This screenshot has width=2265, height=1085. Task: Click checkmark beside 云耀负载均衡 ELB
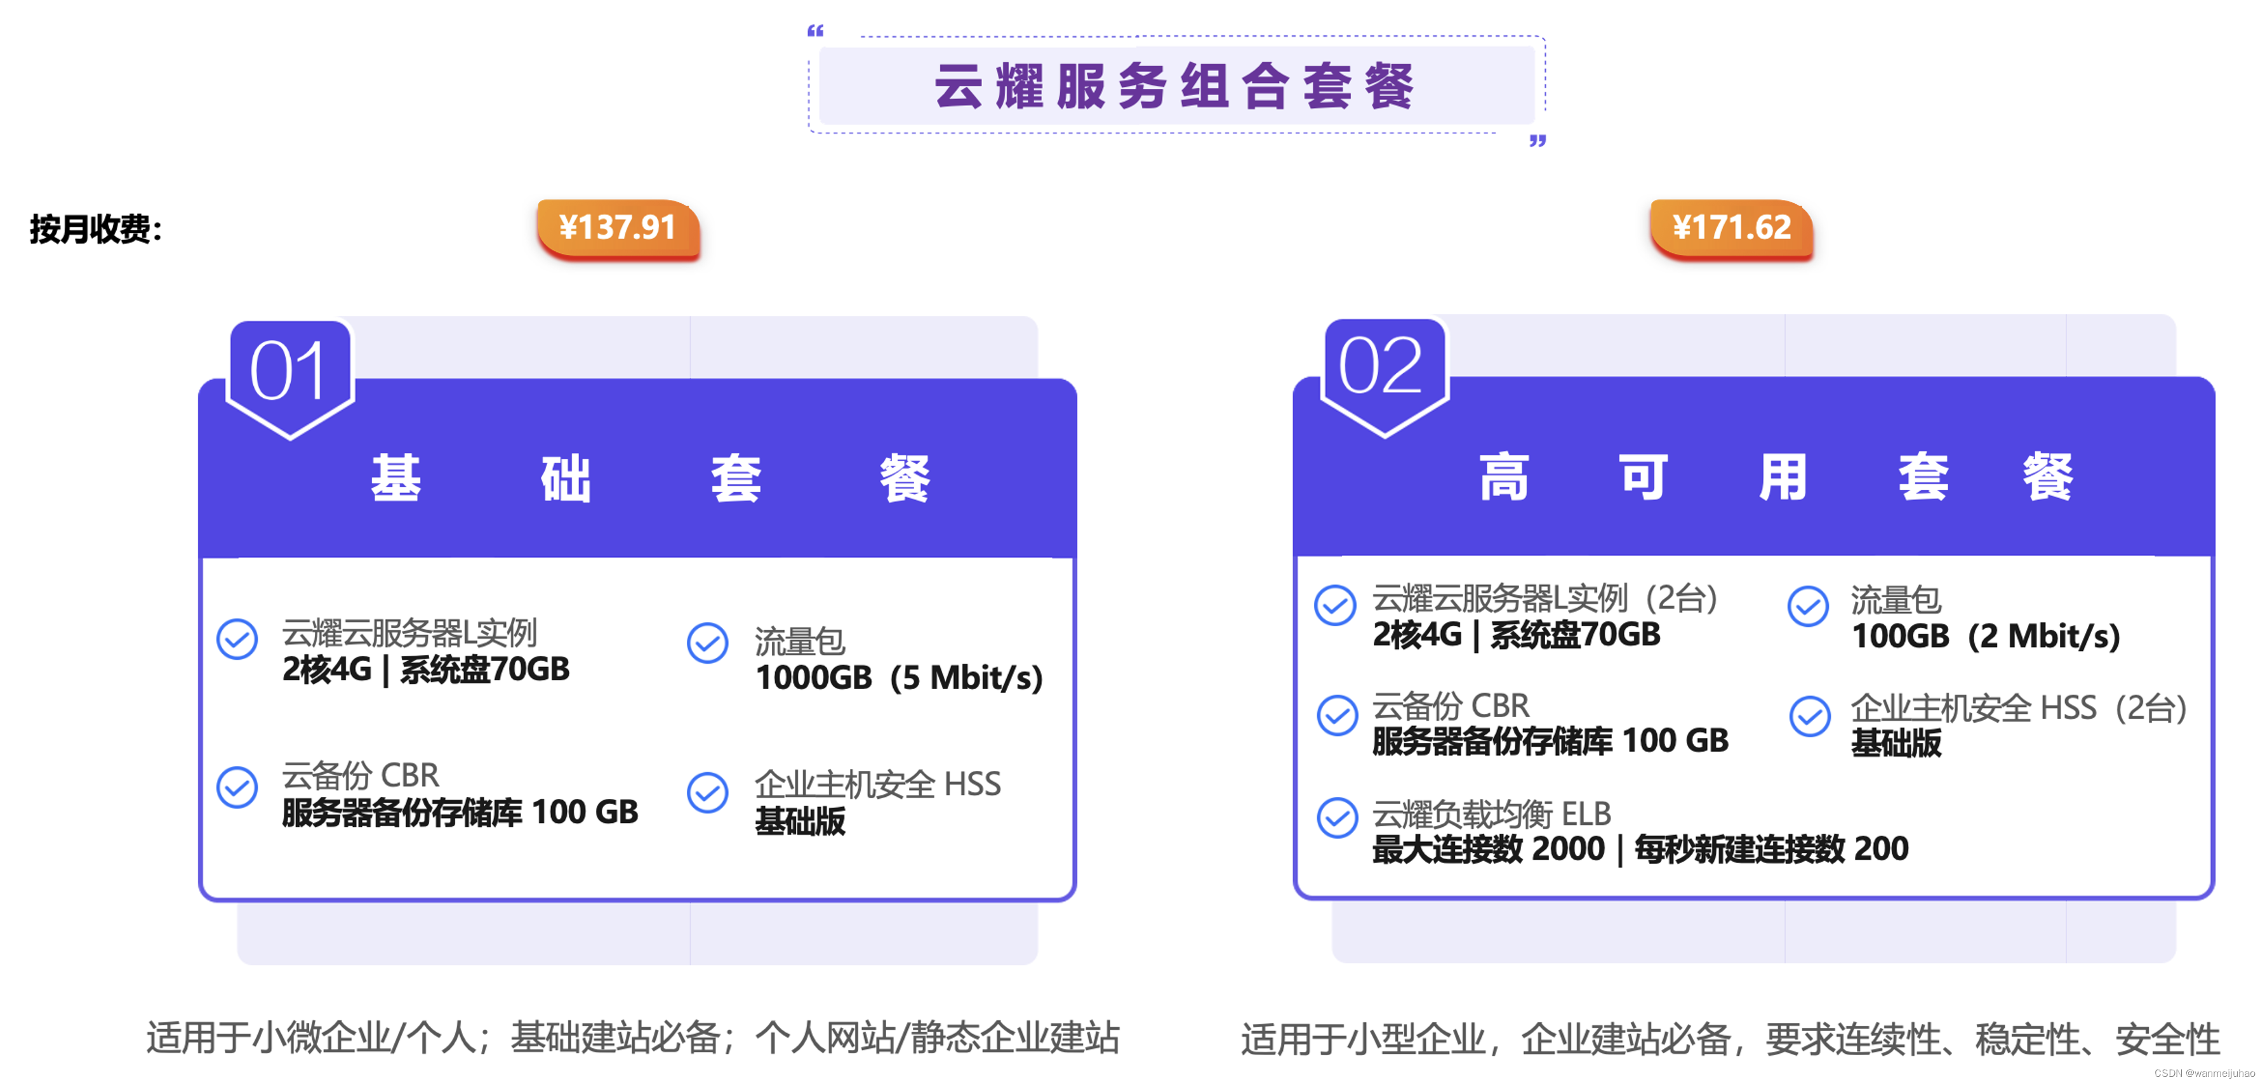point(1338,818)
